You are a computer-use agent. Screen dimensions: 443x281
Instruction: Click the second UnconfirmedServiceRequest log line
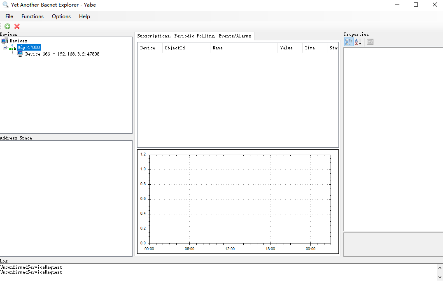[31, 272]
